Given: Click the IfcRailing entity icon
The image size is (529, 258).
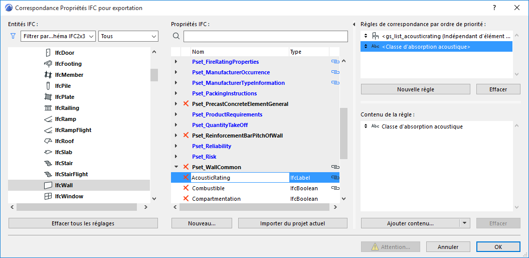Looking at the screenshot, I should pos(48,108).
